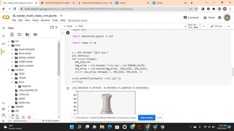Open File Explorer from taskbar
Screen dimensions: 234x131
point(102,127)
